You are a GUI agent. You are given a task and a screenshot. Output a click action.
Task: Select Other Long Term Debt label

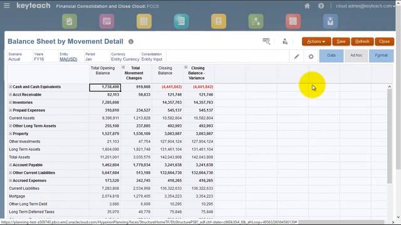(x=28, y=204)
